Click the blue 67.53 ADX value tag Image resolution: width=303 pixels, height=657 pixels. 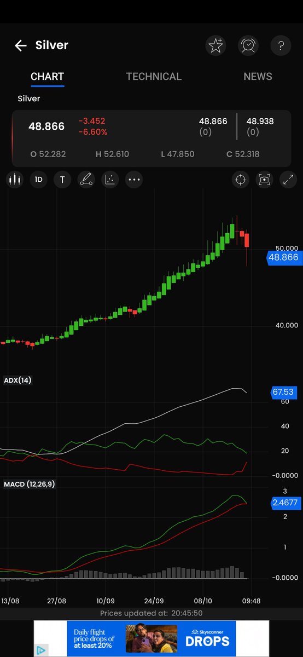click(x=283, y=392)
